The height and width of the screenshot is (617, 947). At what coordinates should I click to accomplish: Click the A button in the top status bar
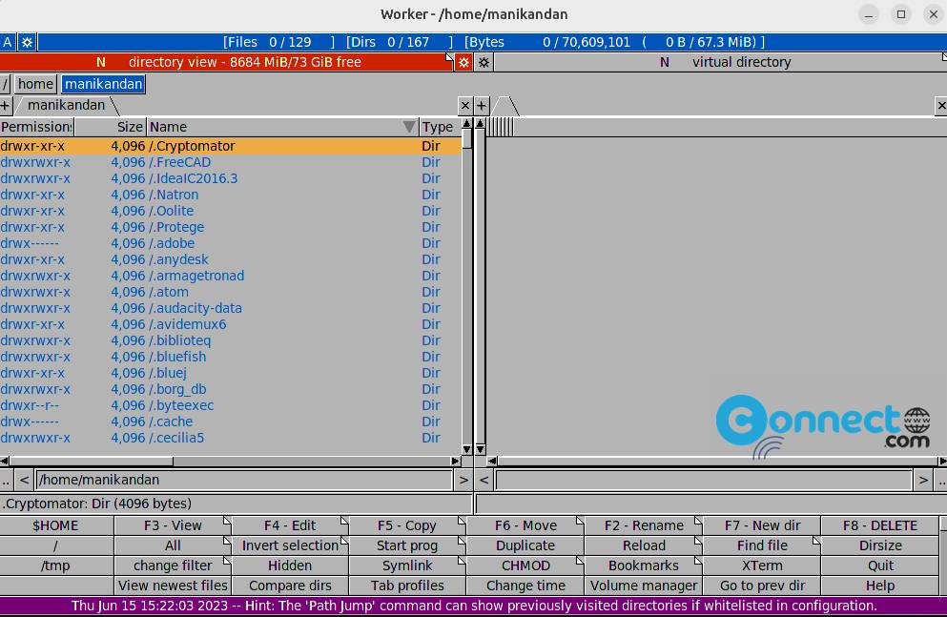click(8, 42)
